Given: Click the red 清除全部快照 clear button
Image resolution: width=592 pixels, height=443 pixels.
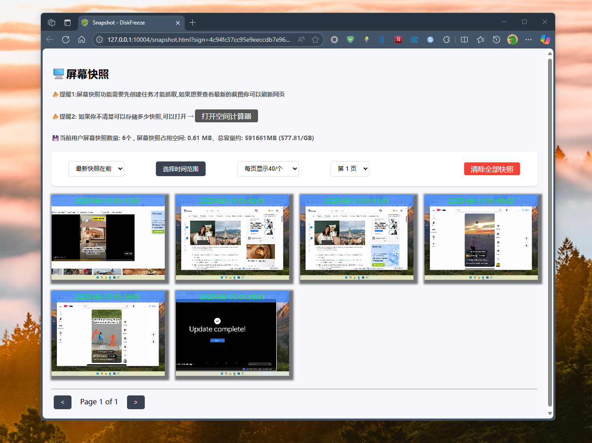Looking at the screenshot, I should pos(492,169).
